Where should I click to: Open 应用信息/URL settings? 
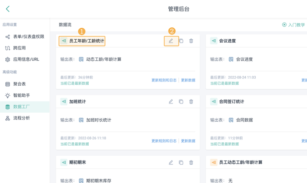point(25,59)
